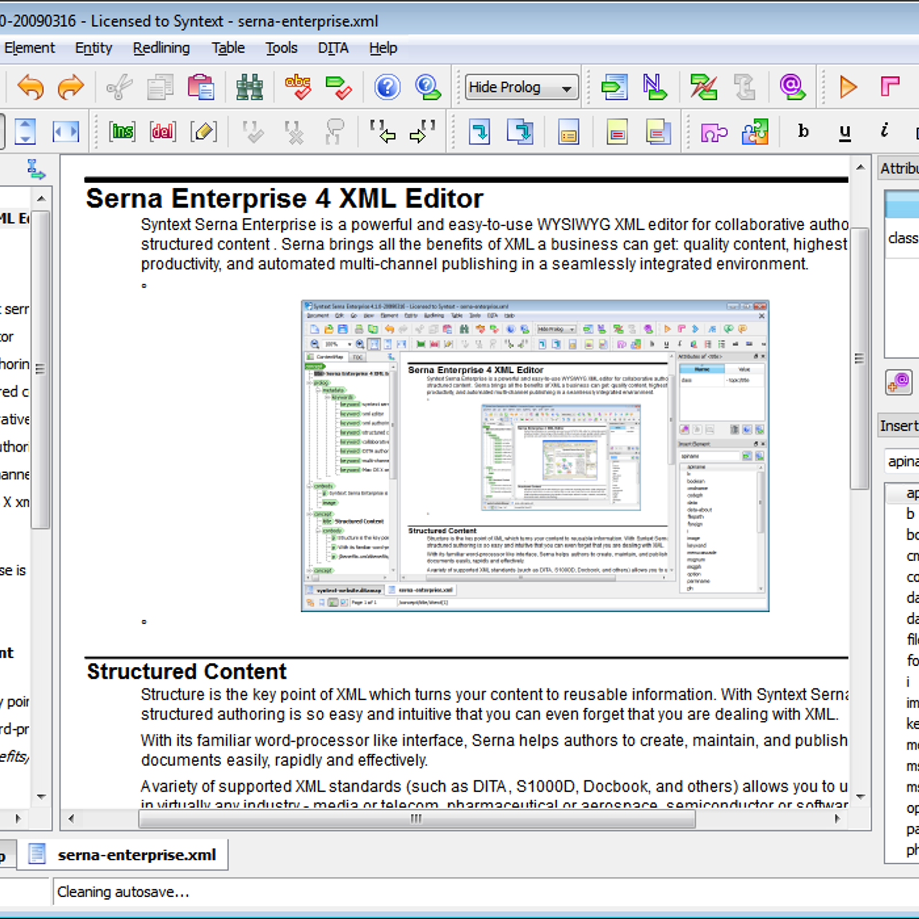Click the document vertical scrollbar up arrow

point(860,168)
